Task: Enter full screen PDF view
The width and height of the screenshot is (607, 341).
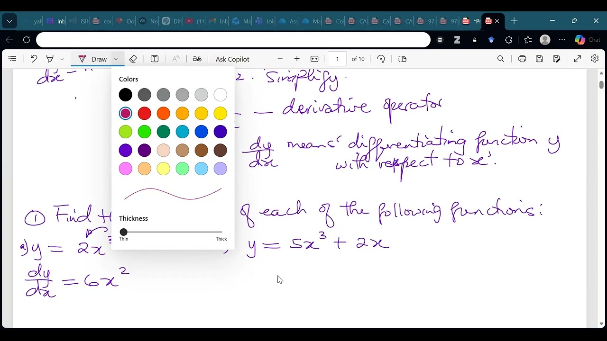Action: coord(578,59)
